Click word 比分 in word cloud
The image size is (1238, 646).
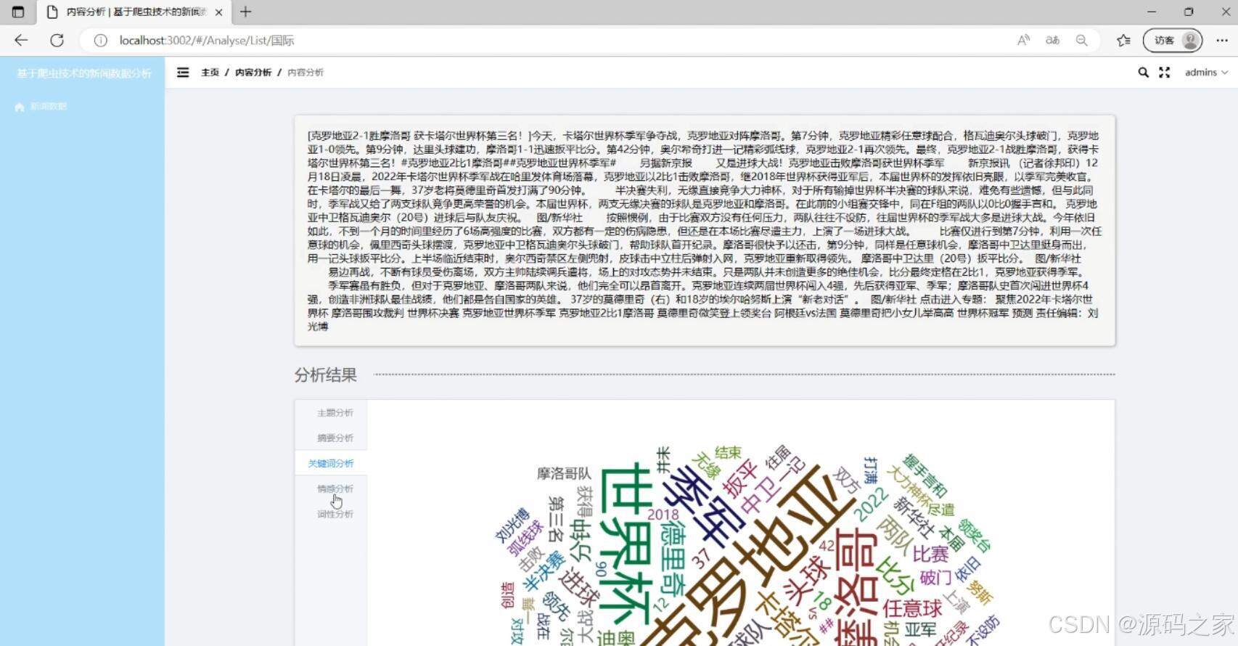(895, 576)
